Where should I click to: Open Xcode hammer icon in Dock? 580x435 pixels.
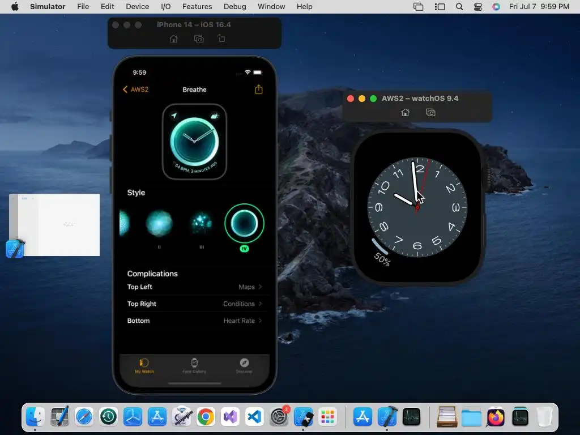point(387,416)
